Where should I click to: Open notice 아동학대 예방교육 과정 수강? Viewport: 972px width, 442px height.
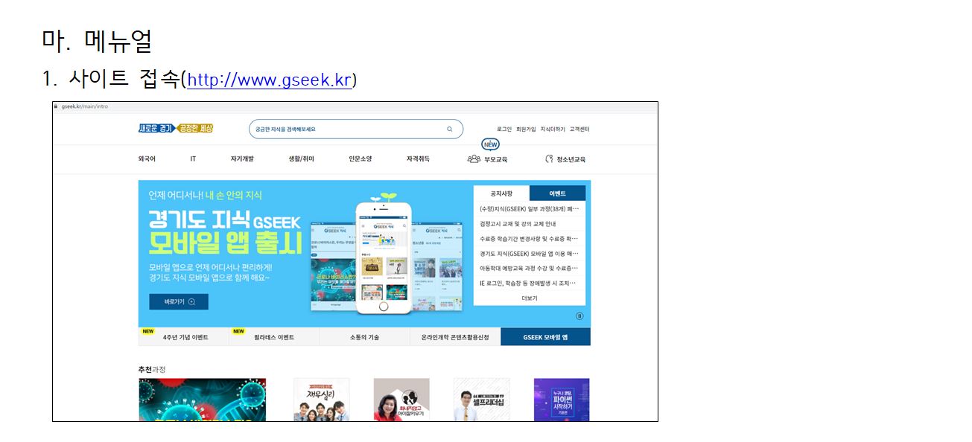click(x=529, y=269)
